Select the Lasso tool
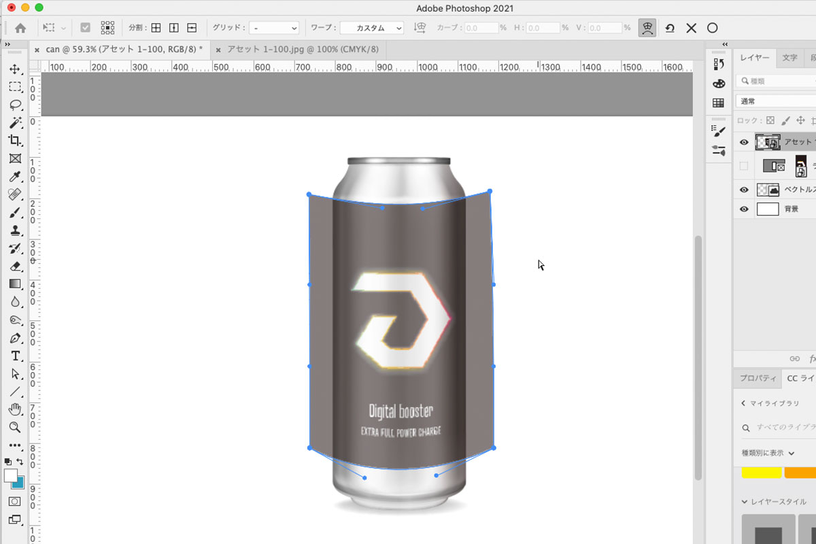Screen dimensions: 816x544 14,105
